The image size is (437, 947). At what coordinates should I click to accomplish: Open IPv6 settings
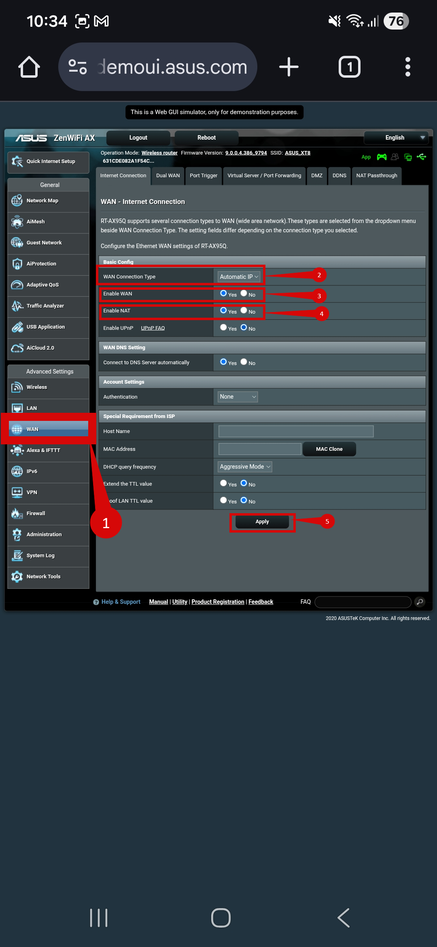[x=48, y=471]
